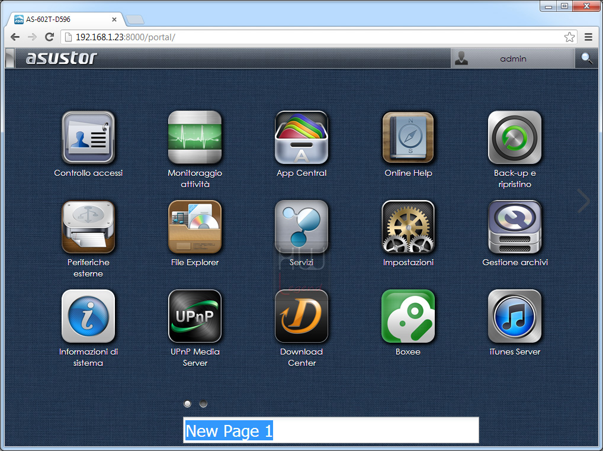Viewport: 603px width, 451px height.
Task: Close the AS-602T-D596 tab
Action: tap(114, 19)
